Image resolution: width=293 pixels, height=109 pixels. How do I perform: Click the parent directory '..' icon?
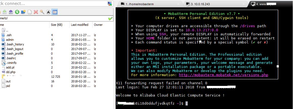click(3, 30)
